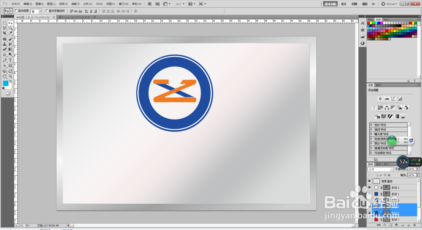Select the Brush tool
The image size is (422, 230).
click(x=10, y=39)
